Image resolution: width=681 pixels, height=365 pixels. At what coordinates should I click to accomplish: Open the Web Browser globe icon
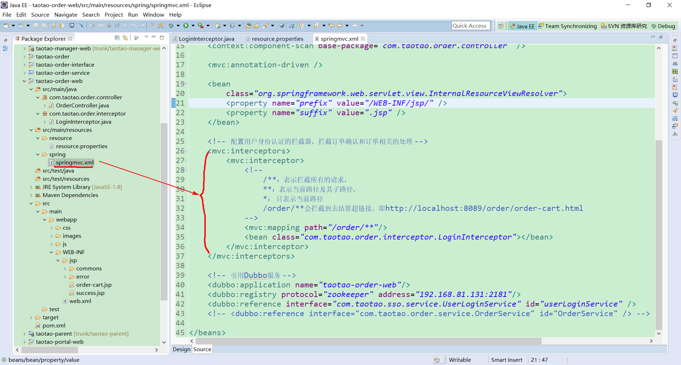282,26
